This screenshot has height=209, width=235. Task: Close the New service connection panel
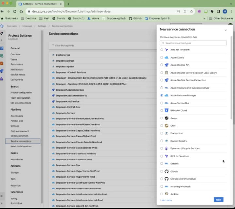[225, 30]
